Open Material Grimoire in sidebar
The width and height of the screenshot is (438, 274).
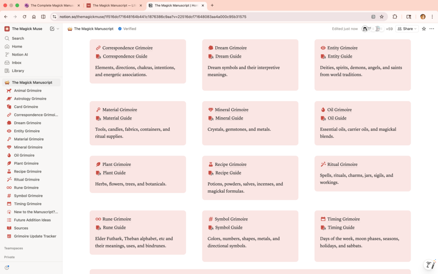tap(29, 139)
